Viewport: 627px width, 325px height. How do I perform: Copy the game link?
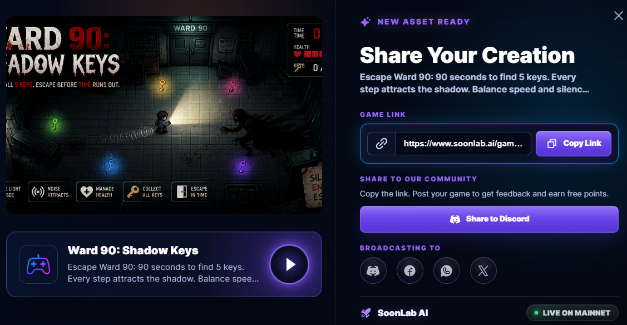tap(574, 144)
